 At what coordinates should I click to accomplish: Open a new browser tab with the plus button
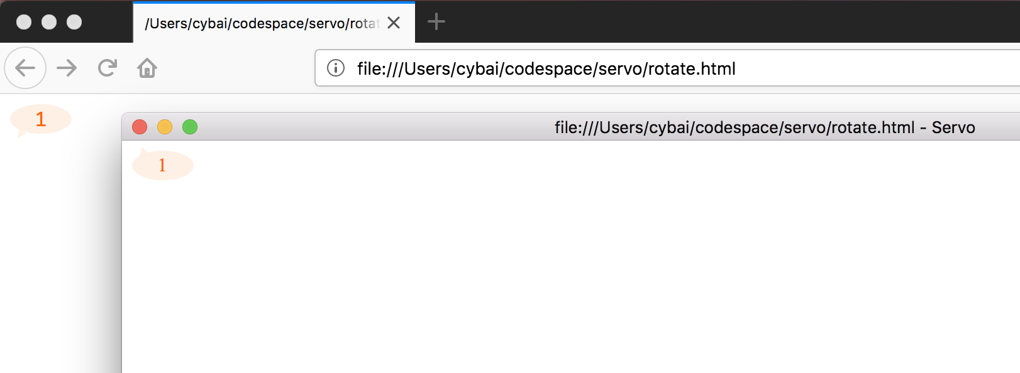(x=436, y=22)
